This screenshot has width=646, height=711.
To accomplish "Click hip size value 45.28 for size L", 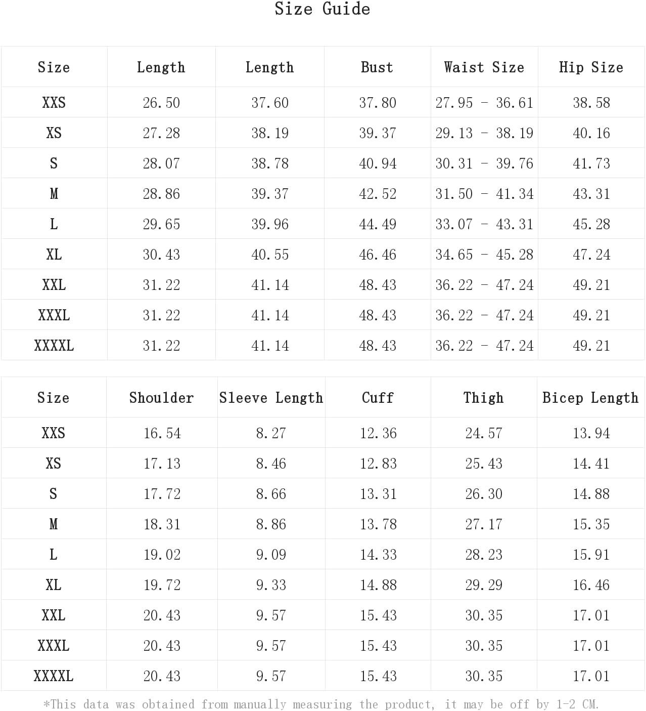I will coord(591,224).
